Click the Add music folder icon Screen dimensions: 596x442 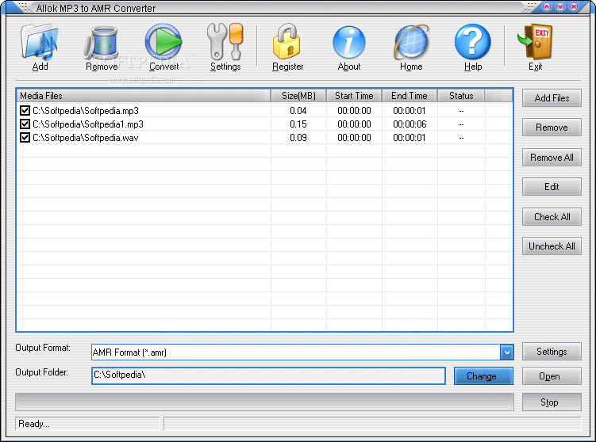(40, 42)
